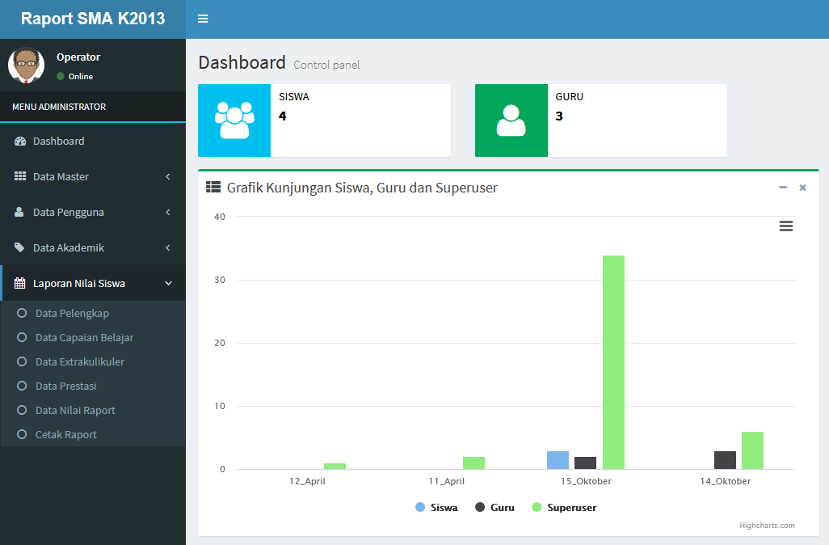Viewport: 829px width, 545px height.
Task: Click the Superuser bar for 12_April
Action: click(x=335, y=466)
